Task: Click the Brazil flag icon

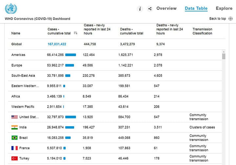Action: (14, 138)
